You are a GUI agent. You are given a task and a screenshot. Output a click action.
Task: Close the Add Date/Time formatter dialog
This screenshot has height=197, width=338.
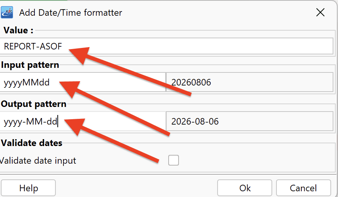(320, 12)
